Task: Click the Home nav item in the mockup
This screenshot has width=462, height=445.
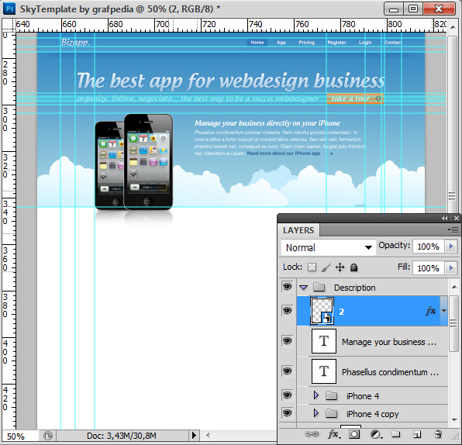Action: point(257,43)
